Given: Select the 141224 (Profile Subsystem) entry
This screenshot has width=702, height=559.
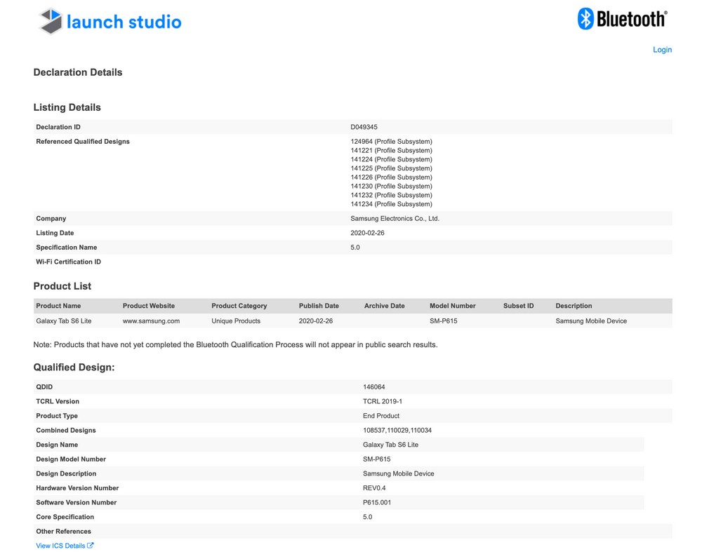Looking at the screenshot, I should (391, 159).
